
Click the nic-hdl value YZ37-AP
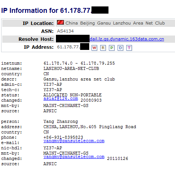point(53,148)
